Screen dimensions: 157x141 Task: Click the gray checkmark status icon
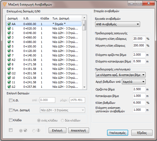point(25,130)
